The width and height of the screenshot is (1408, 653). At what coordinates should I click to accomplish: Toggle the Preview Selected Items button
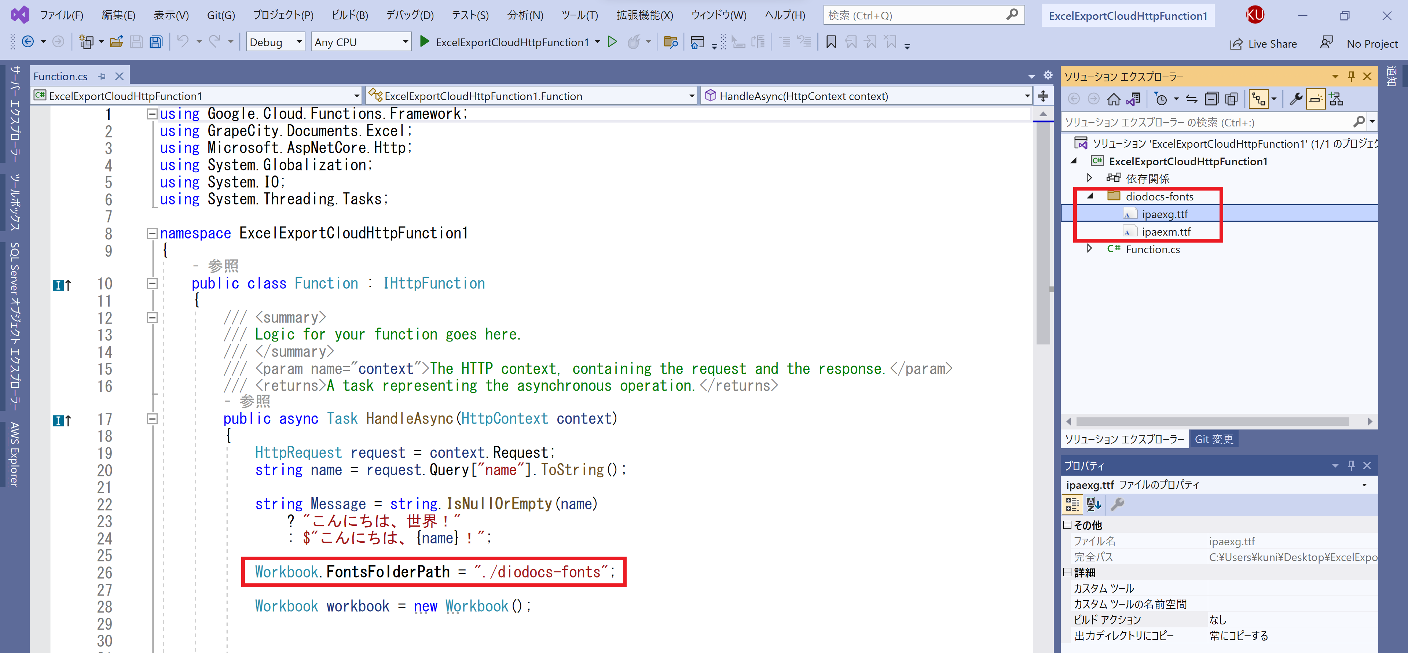[x=1316, y=99]
